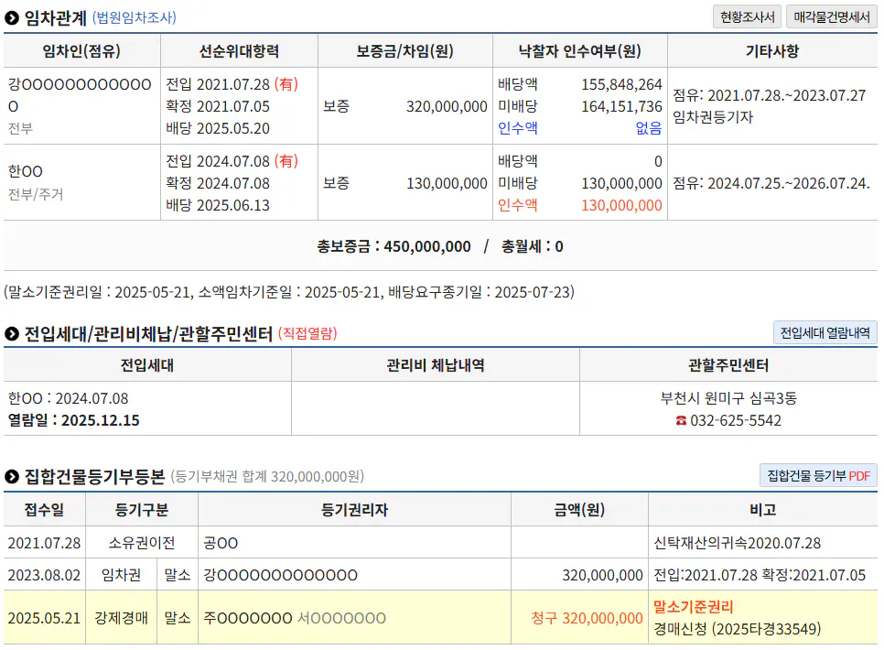Click the 임차권 registry type
The width and height of the screenshot is (884, 650).
click(121, 575)
